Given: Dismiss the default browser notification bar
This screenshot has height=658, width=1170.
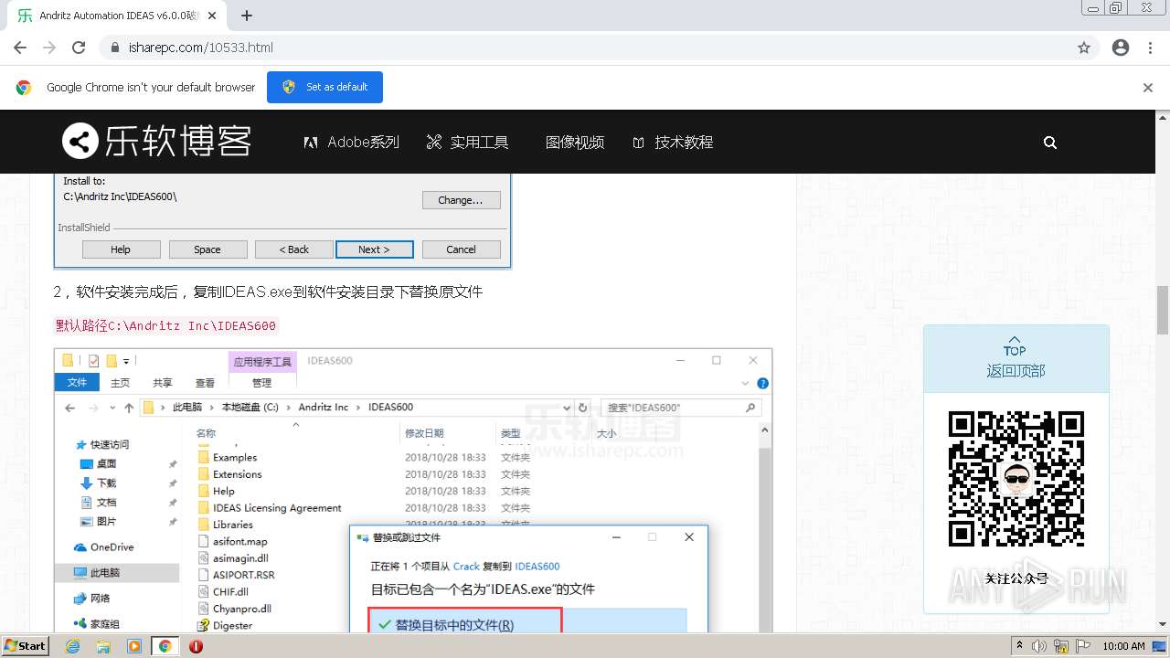Looking at the screenshot, I should [x=1148, y=88].
